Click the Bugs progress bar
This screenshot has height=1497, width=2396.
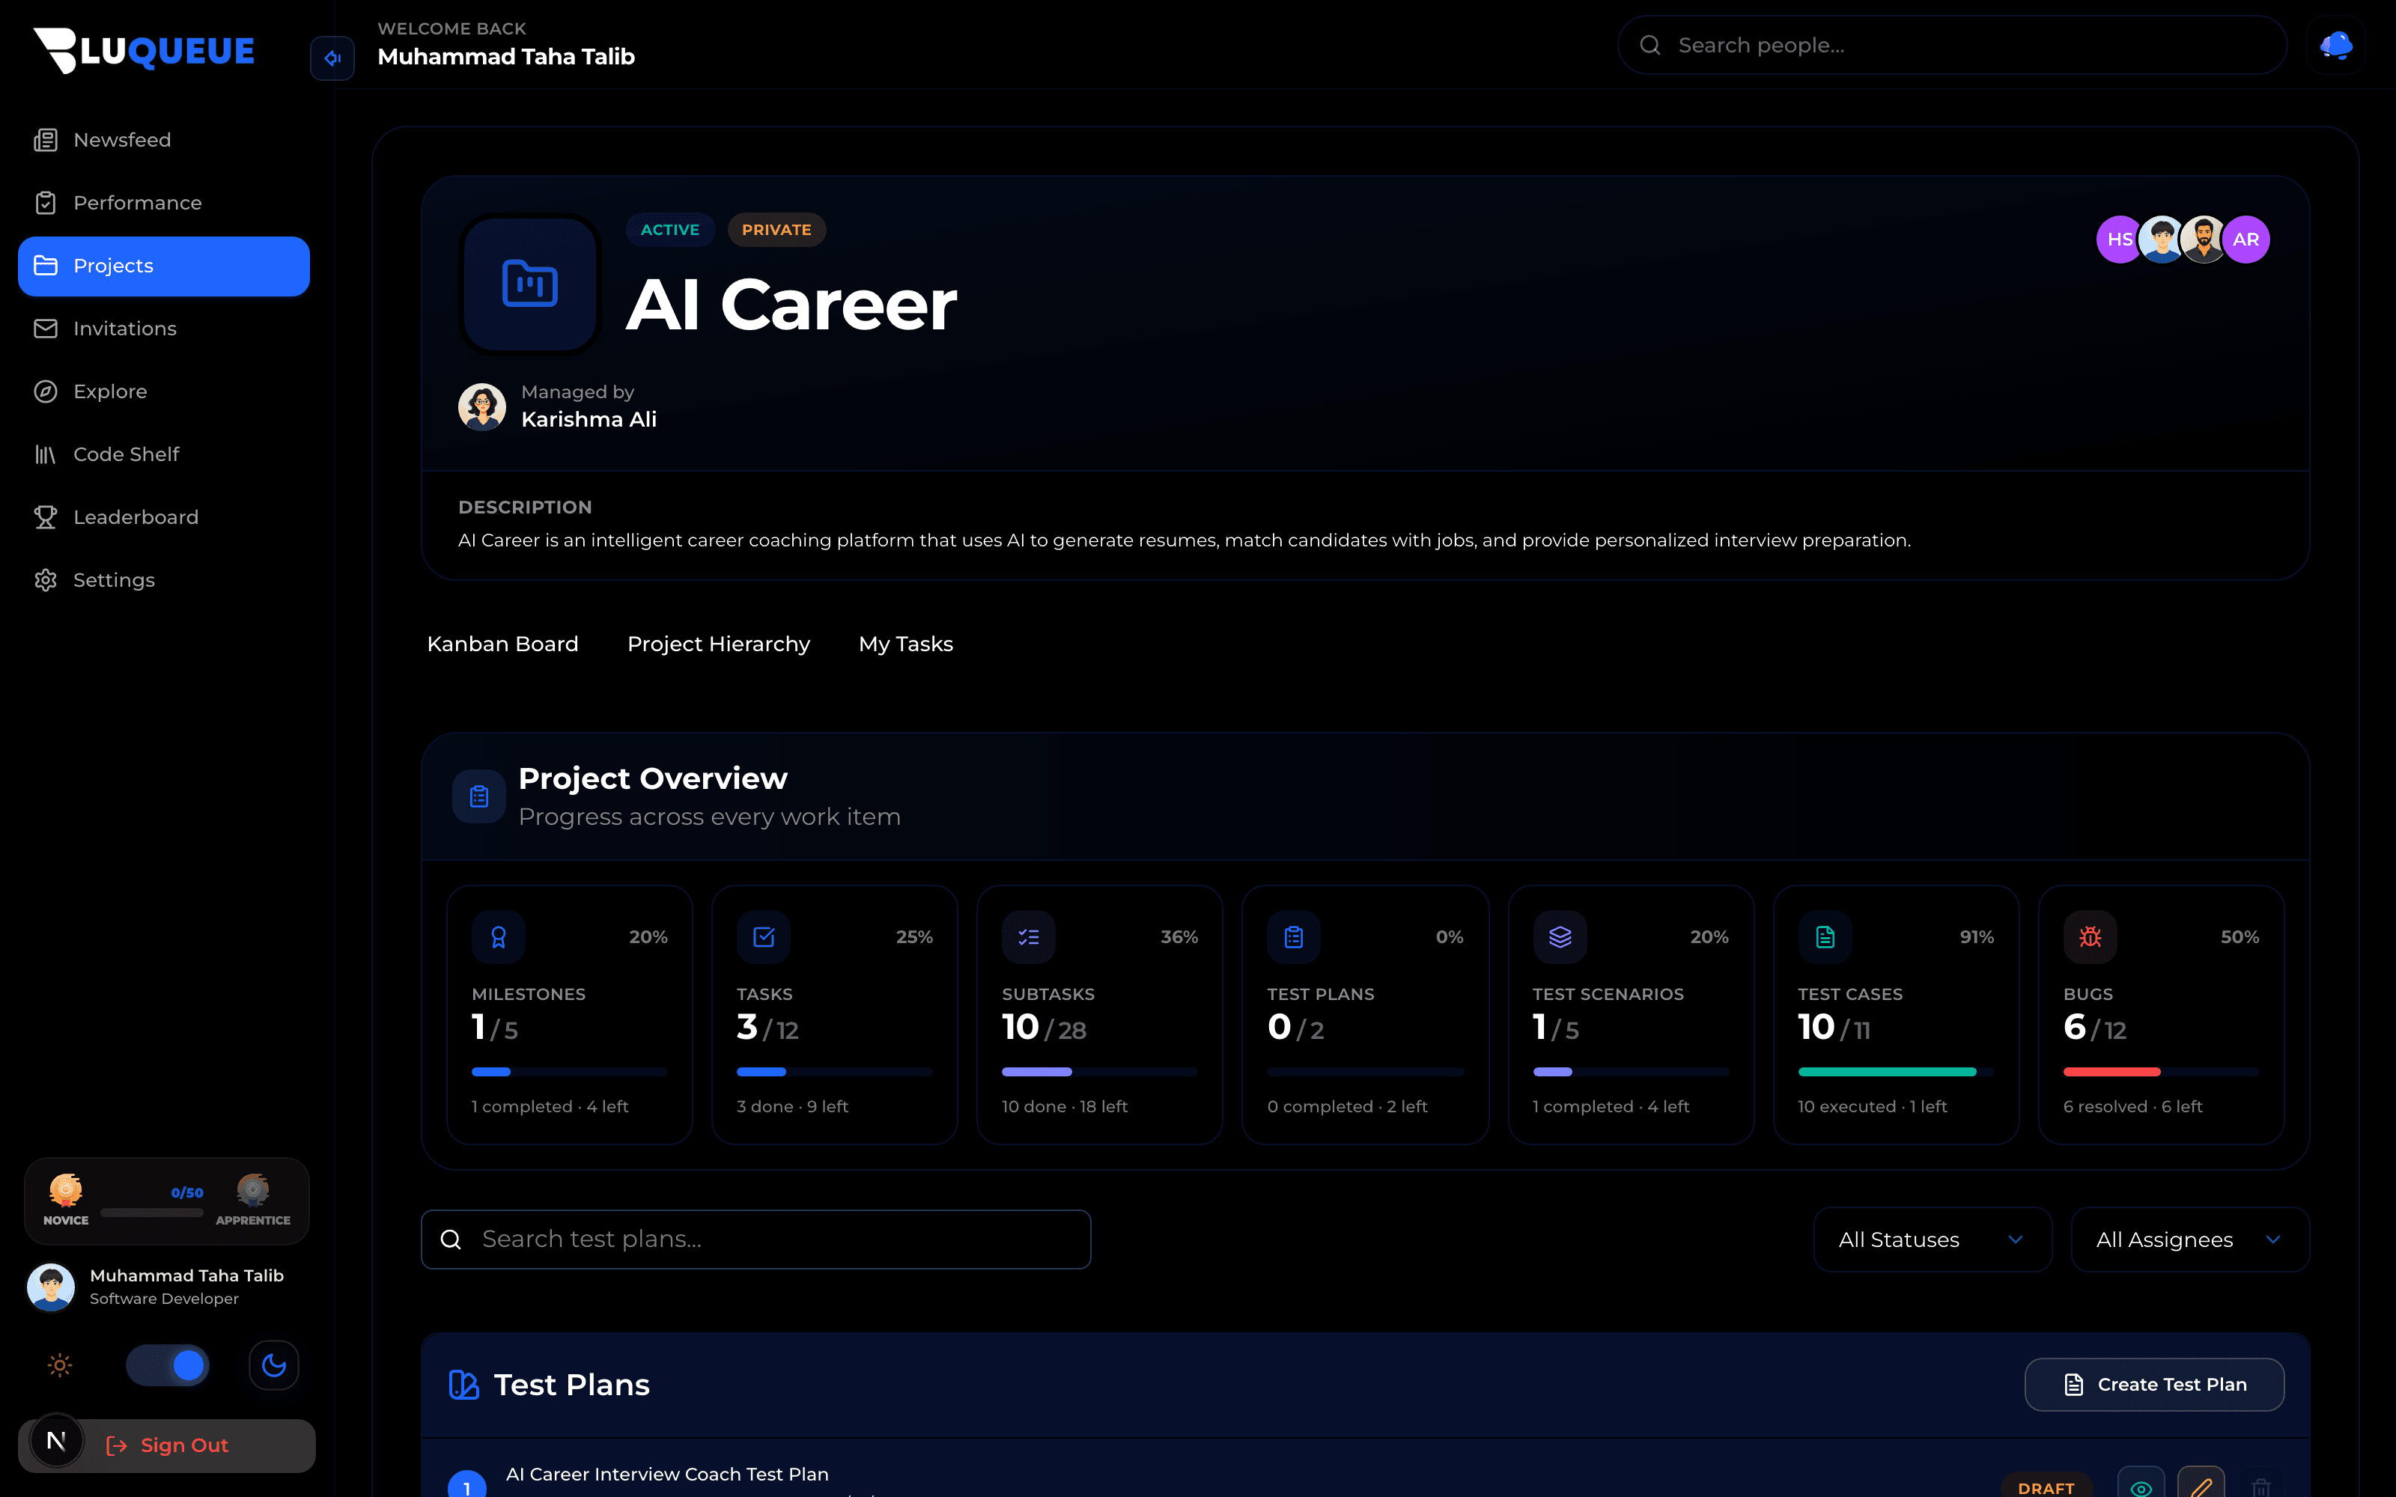2160,1073
